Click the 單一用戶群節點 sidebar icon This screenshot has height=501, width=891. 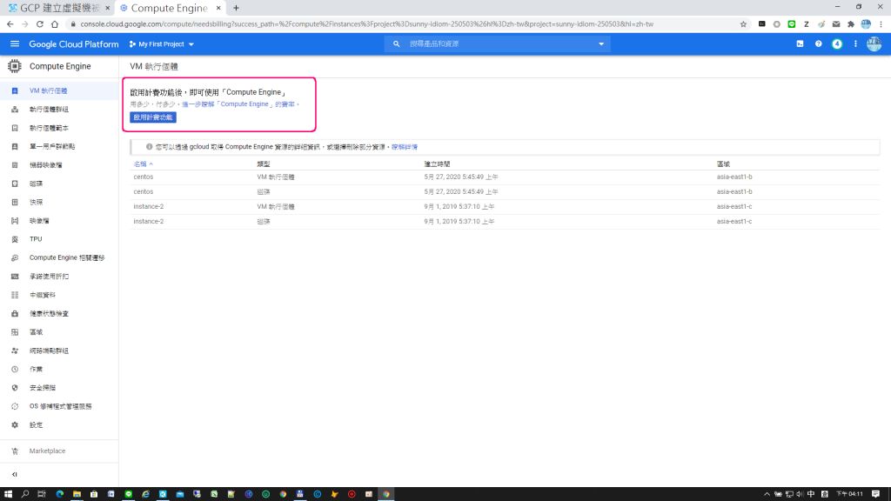pos(15,146)
